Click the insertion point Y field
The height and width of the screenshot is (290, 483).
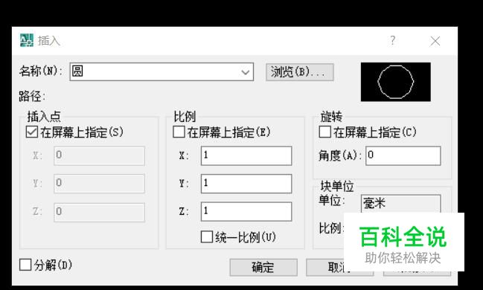(x=99, y=184)
